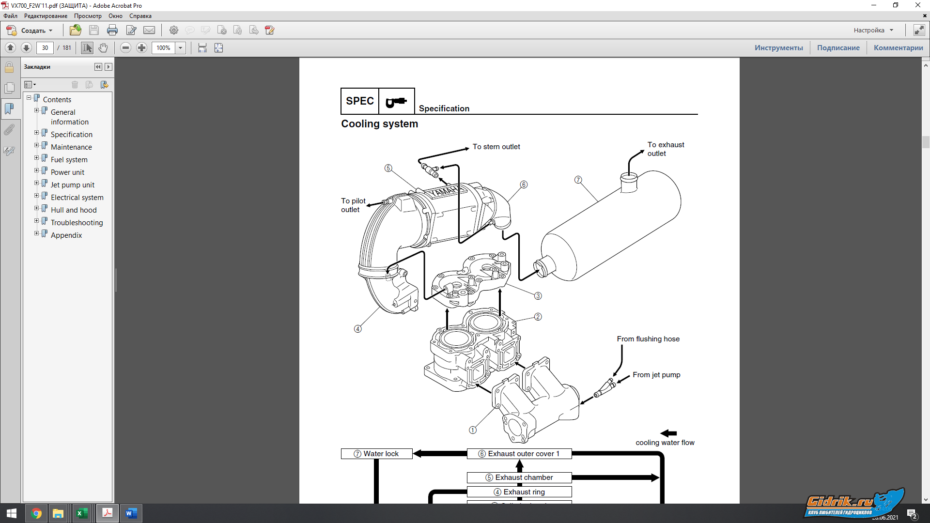
Task: Open a file with folder icon
Action: pyautogui.click(x=75, y=31)
